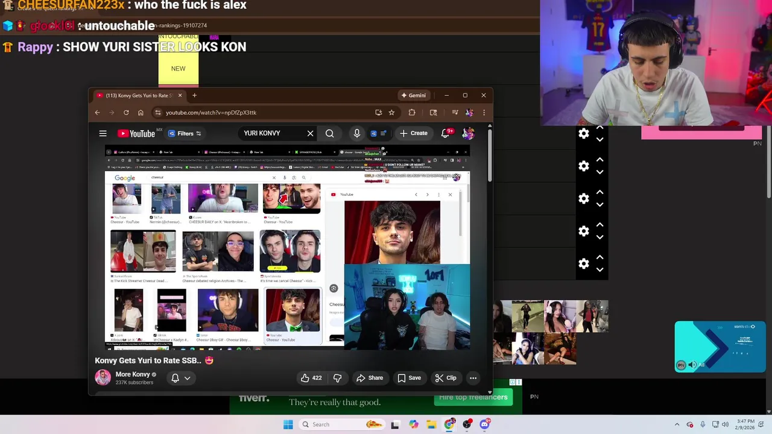Go to YouTube home via the logo
Viewport: 772px width, 434px height.
click(x=137, y=133)
